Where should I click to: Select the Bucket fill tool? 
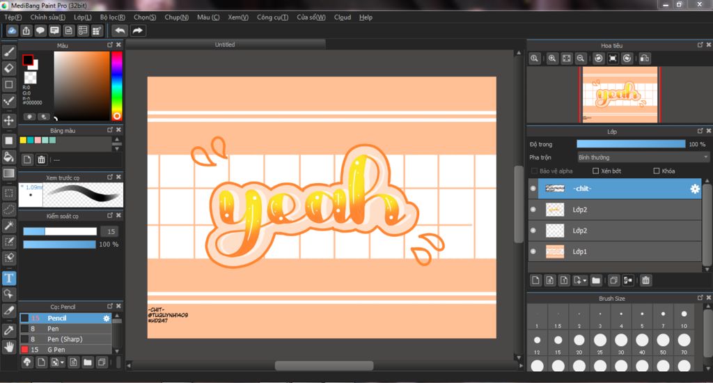coord(8,157)
